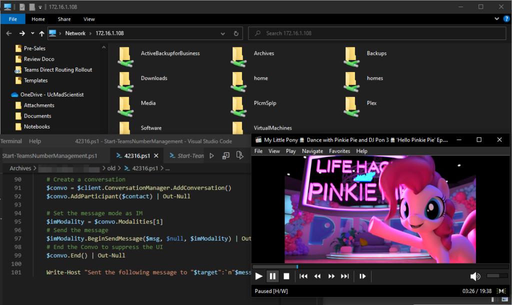This screenshot has height=305, width=512.
Task: Switch to the Share ribbon tab
Action: click(x=64, y=19)
